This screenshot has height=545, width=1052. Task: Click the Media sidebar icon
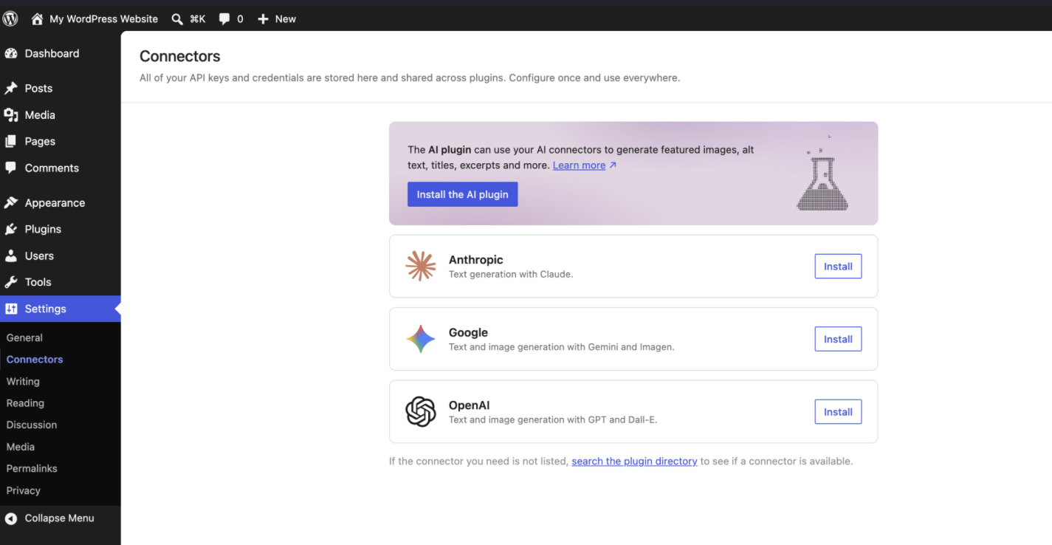pyautogui.click(x=11, y=114)
